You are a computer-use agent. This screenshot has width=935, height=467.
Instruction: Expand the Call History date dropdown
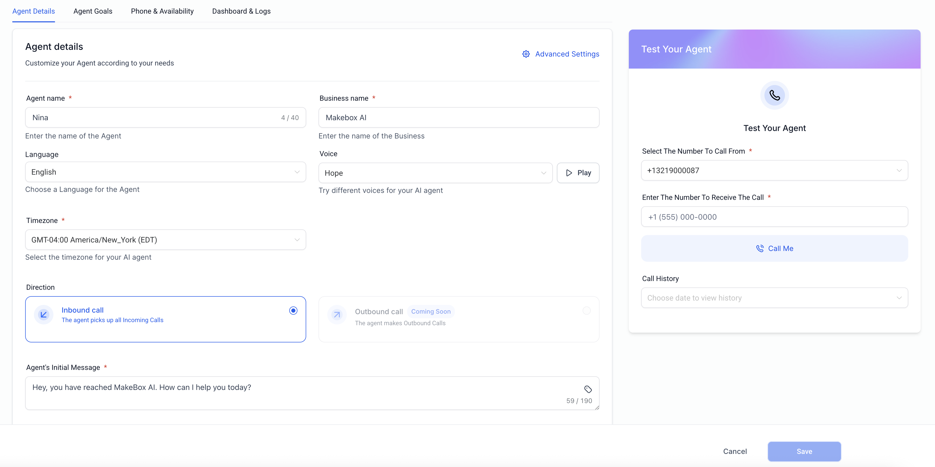point(774,298)
